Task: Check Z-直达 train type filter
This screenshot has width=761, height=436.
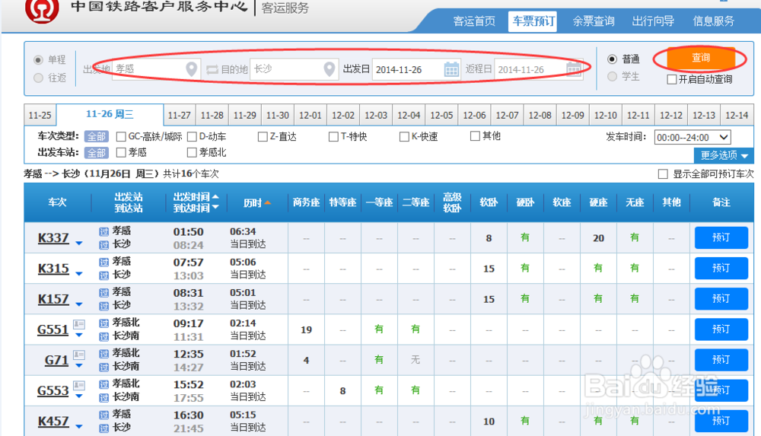Action: [263, 137]
